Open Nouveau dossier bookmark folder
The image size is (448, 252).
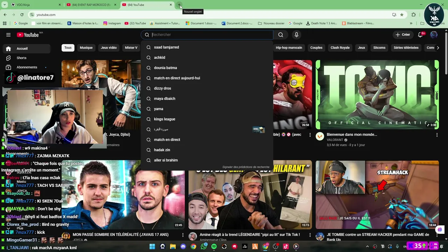click(x=271, y=23)
